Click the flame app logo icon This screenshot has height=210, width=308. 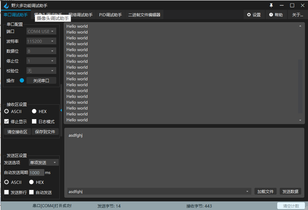pos(6,6)
